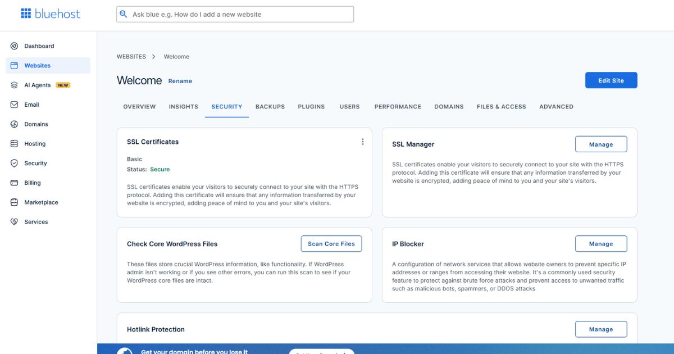Click the Hosting server icon
The height and width of the screenshot is (354, 674).
point(14,144)
